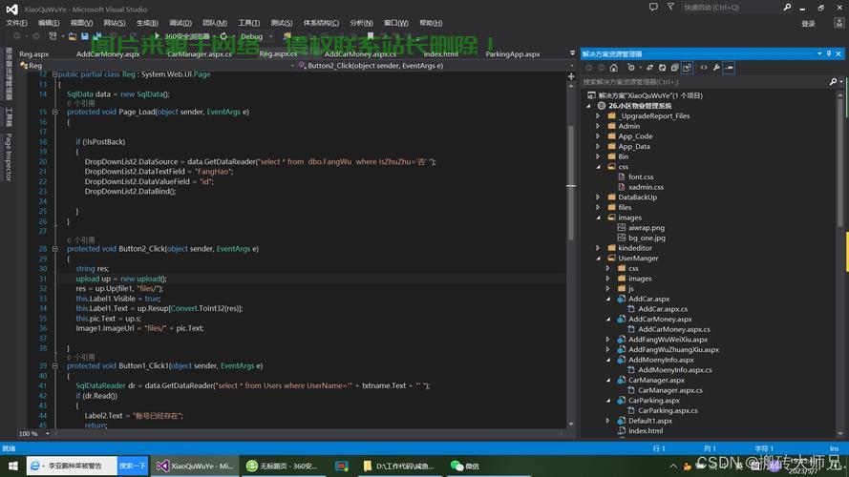The image size is (849, 477).
Task: Click Sync with Active Document icon
Action: pyautogui.click(x=649, y=68)
